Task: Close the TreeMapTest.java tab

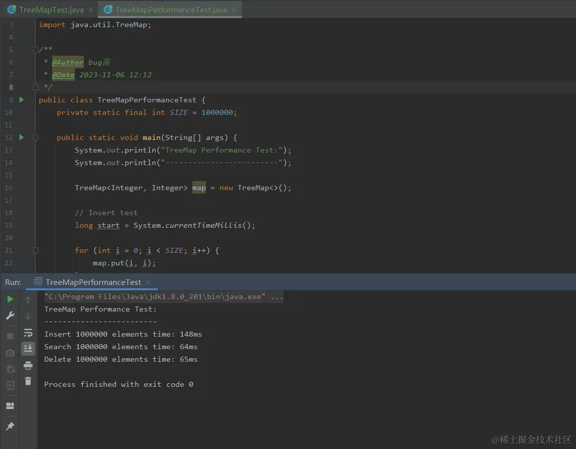Action: click(91, 10)
